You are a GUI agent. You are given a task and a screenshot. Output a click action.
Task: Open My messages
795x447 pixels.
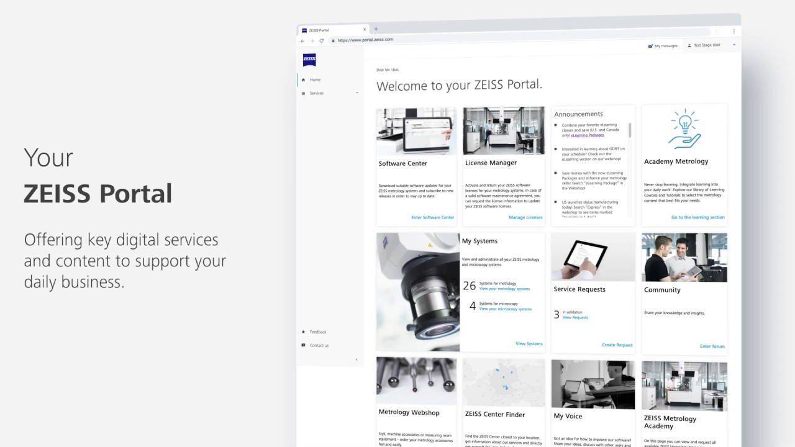(x=663, y=46)
